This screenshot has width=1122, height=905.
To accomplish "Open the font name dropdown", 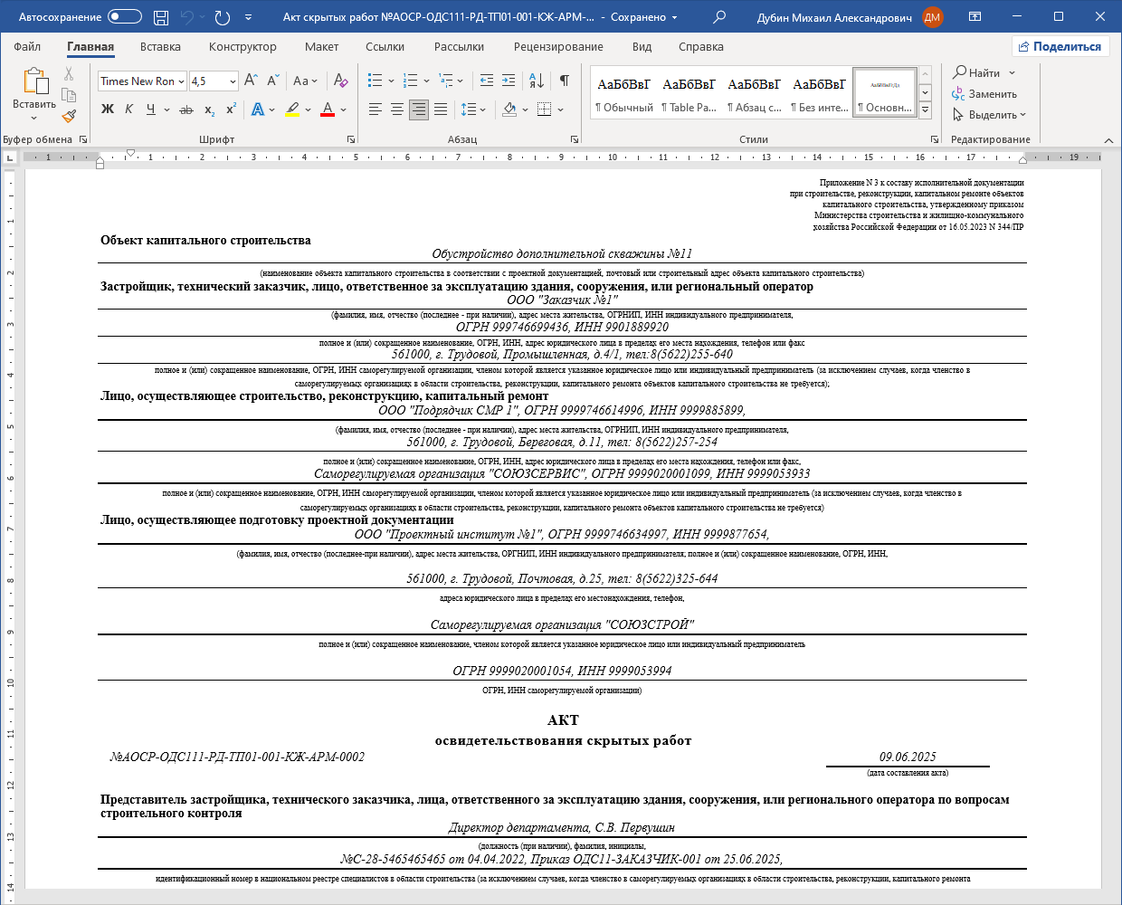I will point(181,81).
